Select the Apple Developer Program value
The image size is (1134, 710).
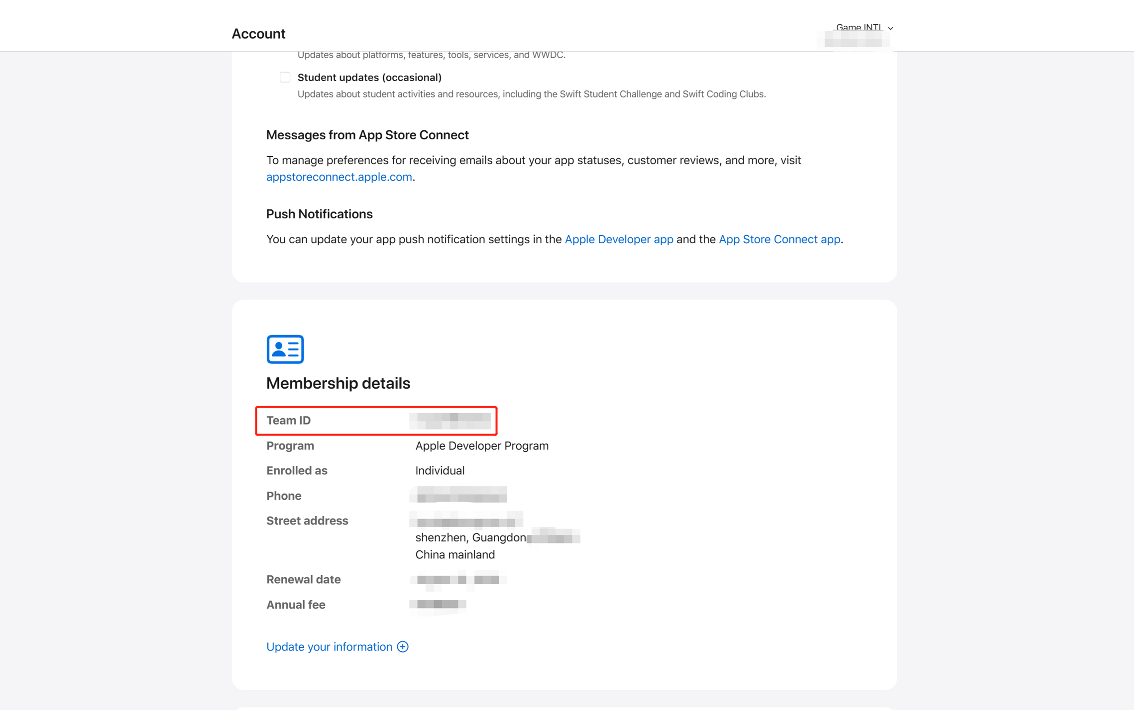pyautogui.click(x=481, y=445)
